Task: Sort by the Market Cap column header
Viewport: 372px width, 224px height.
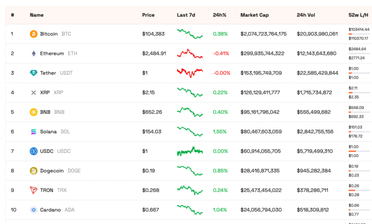Action: 255,15
